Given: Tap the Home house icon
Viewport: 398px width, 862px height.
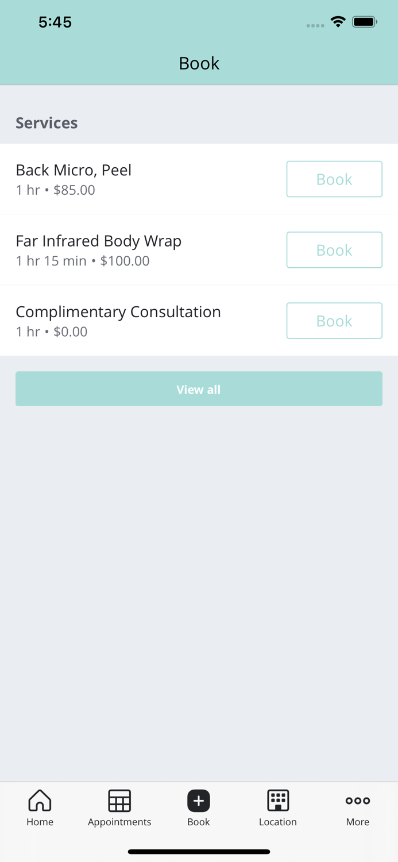Looking at the screenshot, I should [x=40, y=800].
